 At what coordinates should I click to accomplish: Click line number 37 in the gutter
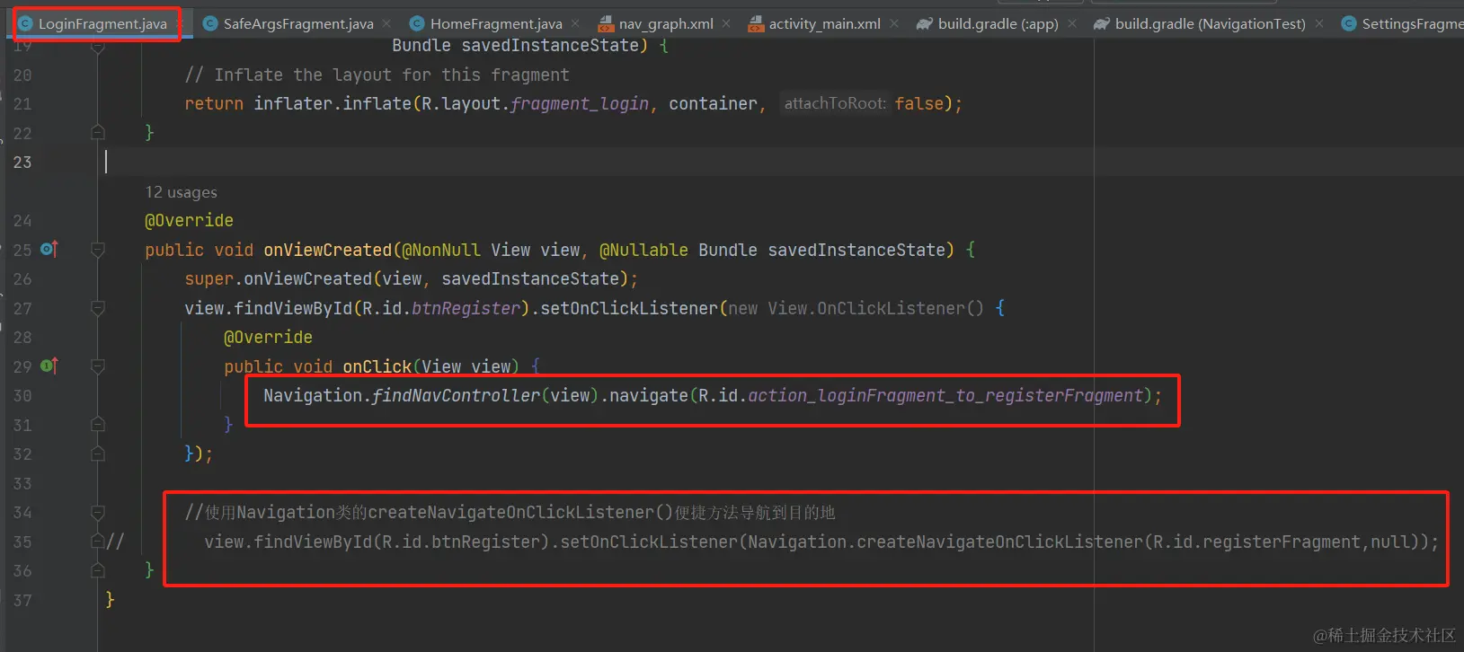22,600
